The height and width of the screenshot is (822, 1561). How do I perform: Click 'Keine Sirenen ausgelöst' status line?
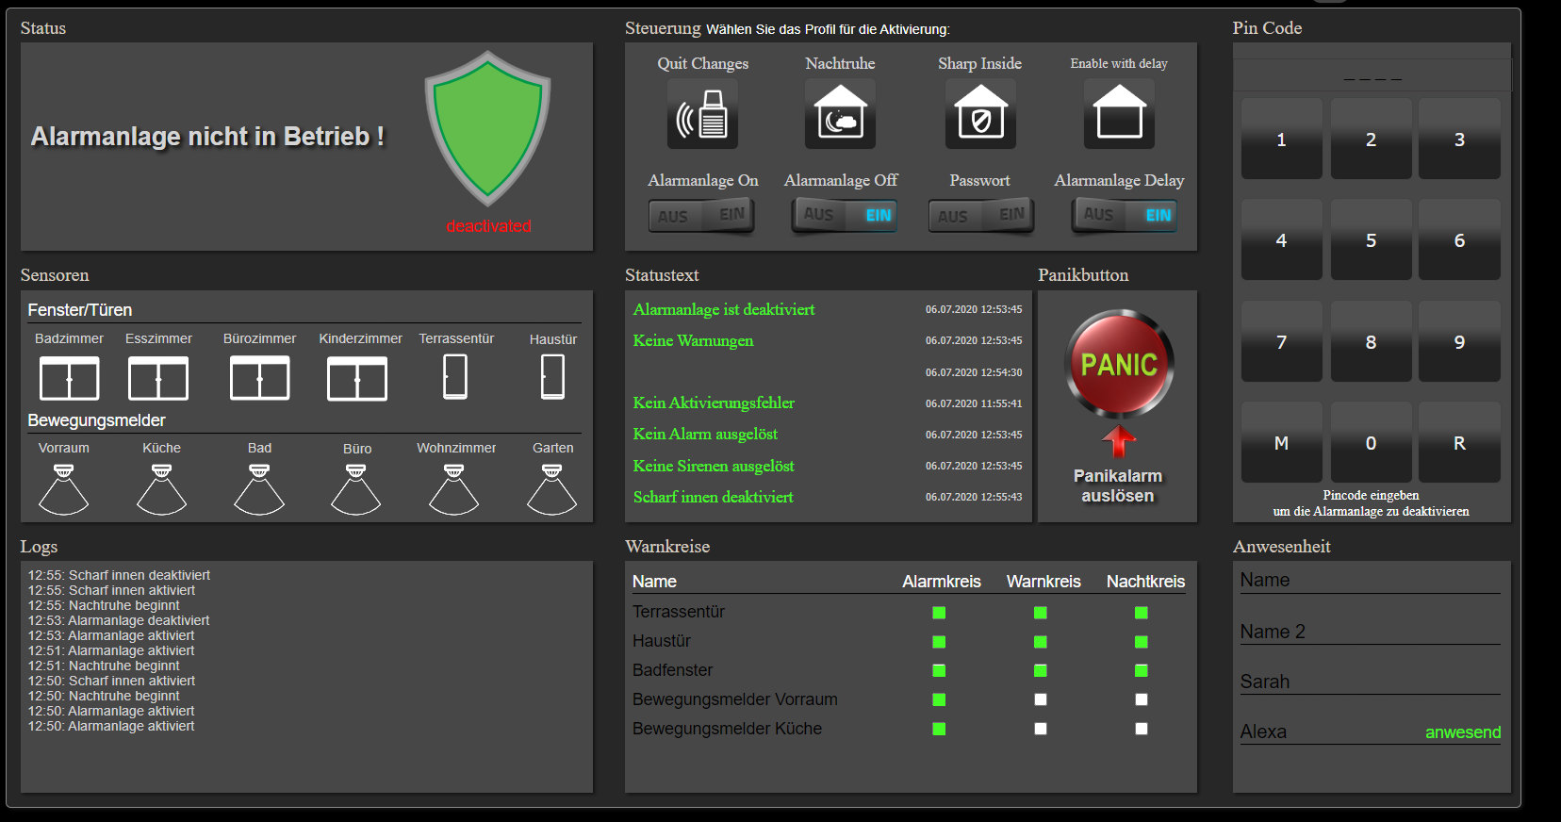[x=714, y=466]
